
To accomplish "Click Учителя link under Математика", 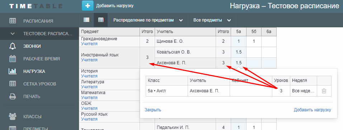I will (89, 98).
